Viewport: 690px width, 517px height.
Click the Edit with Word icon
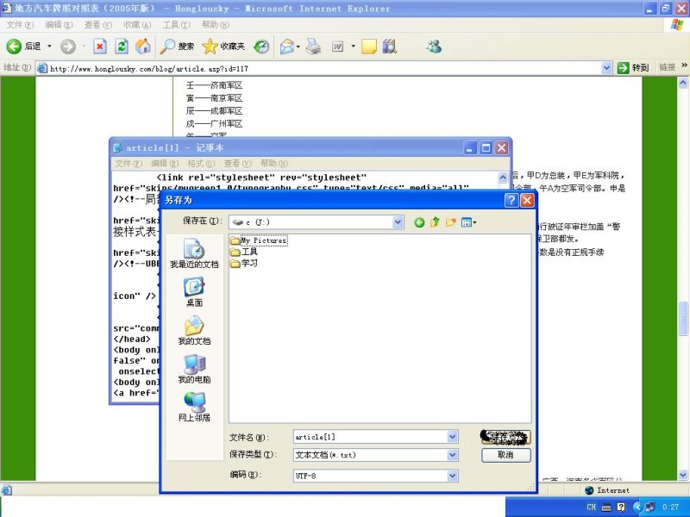(x=336, y=47)
